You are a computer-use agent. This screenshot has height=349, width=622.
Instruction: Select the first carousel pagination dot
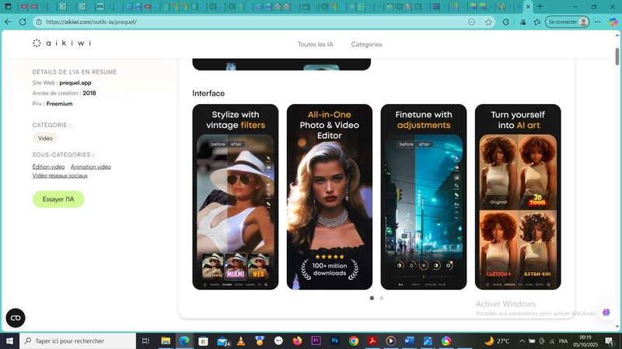point(372,298)
